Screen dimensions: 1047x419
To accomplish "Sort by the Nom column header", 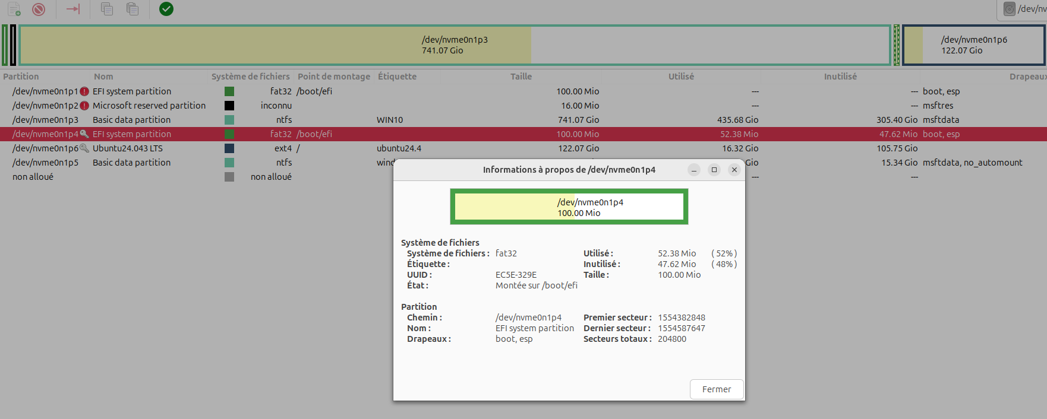I will pos(103,77).
